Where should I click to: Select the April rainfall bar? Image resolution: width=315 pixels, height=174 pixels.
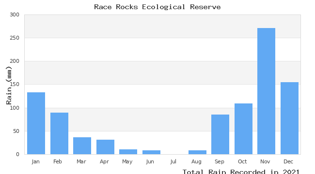(x=106, y=147)
